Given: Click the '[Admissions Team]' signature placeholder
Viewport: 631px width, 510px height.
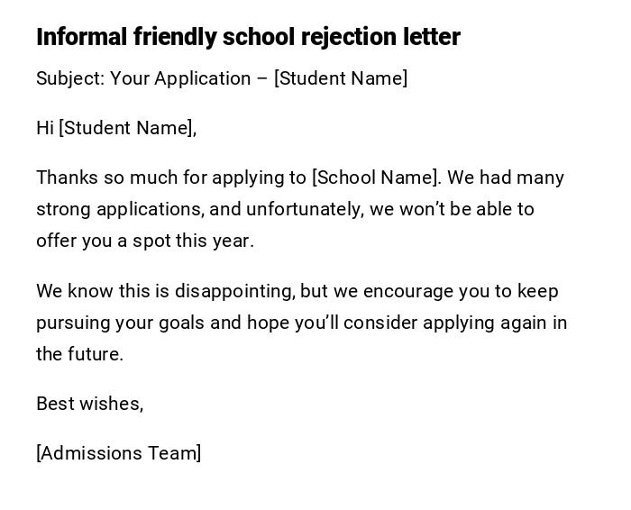Looking at the screenshot, I should (119, 453).
